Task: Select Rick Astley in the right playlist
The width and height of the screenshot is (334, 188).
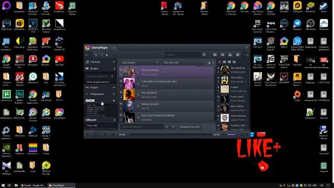Action: click(x=233, y=108)
